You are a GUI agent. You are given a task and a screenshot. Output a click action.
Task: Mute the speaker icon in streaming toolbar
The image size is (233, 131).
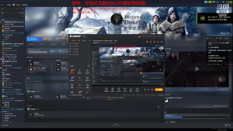(137, 89)
